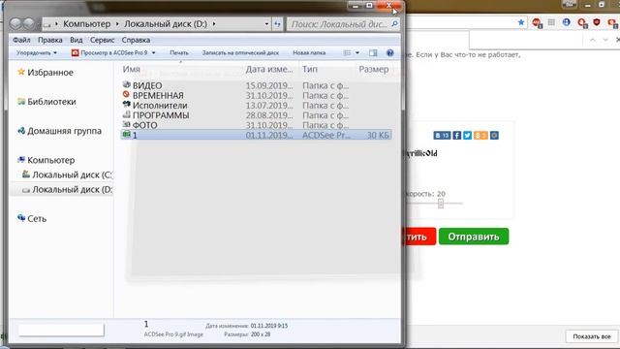Sort by the Дата изме... column header
The height and width of the screenshot is (349, 620).
coord(269,69)
